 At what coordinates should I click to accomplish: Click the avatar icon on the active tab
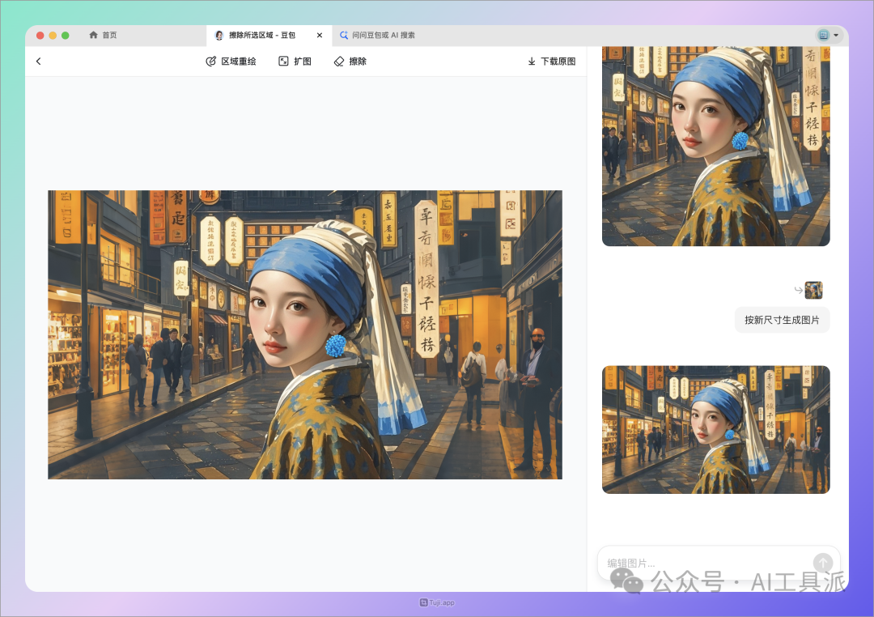219,36
